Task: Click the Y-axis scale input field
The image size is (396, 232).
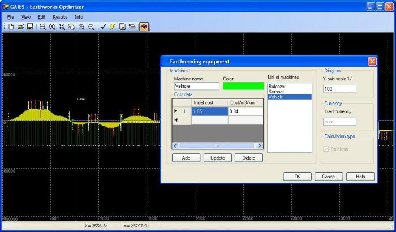Action: (339, 89)
